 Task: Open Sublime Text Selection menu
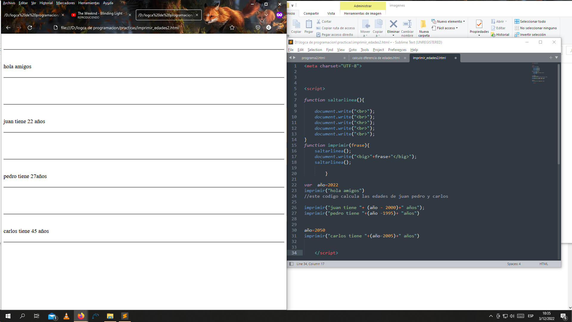315,50
